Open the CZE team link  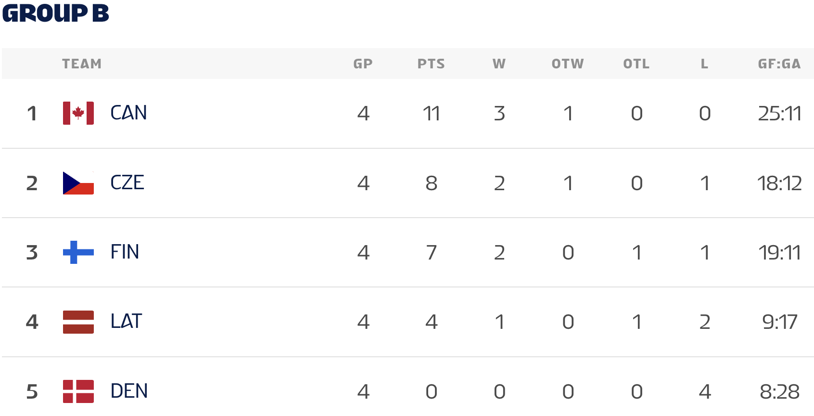point(127,183)
